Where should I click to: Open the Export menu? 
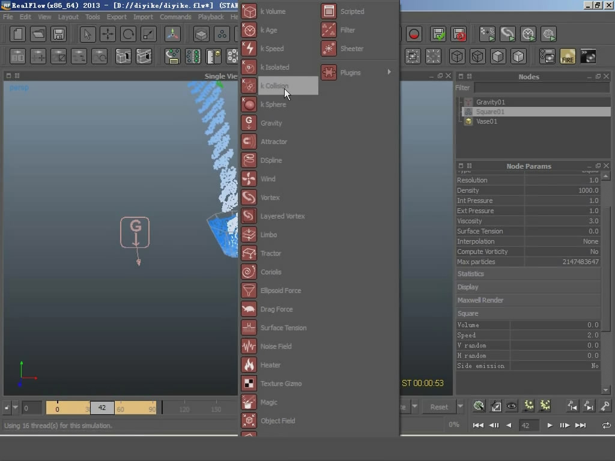point(117,17)
